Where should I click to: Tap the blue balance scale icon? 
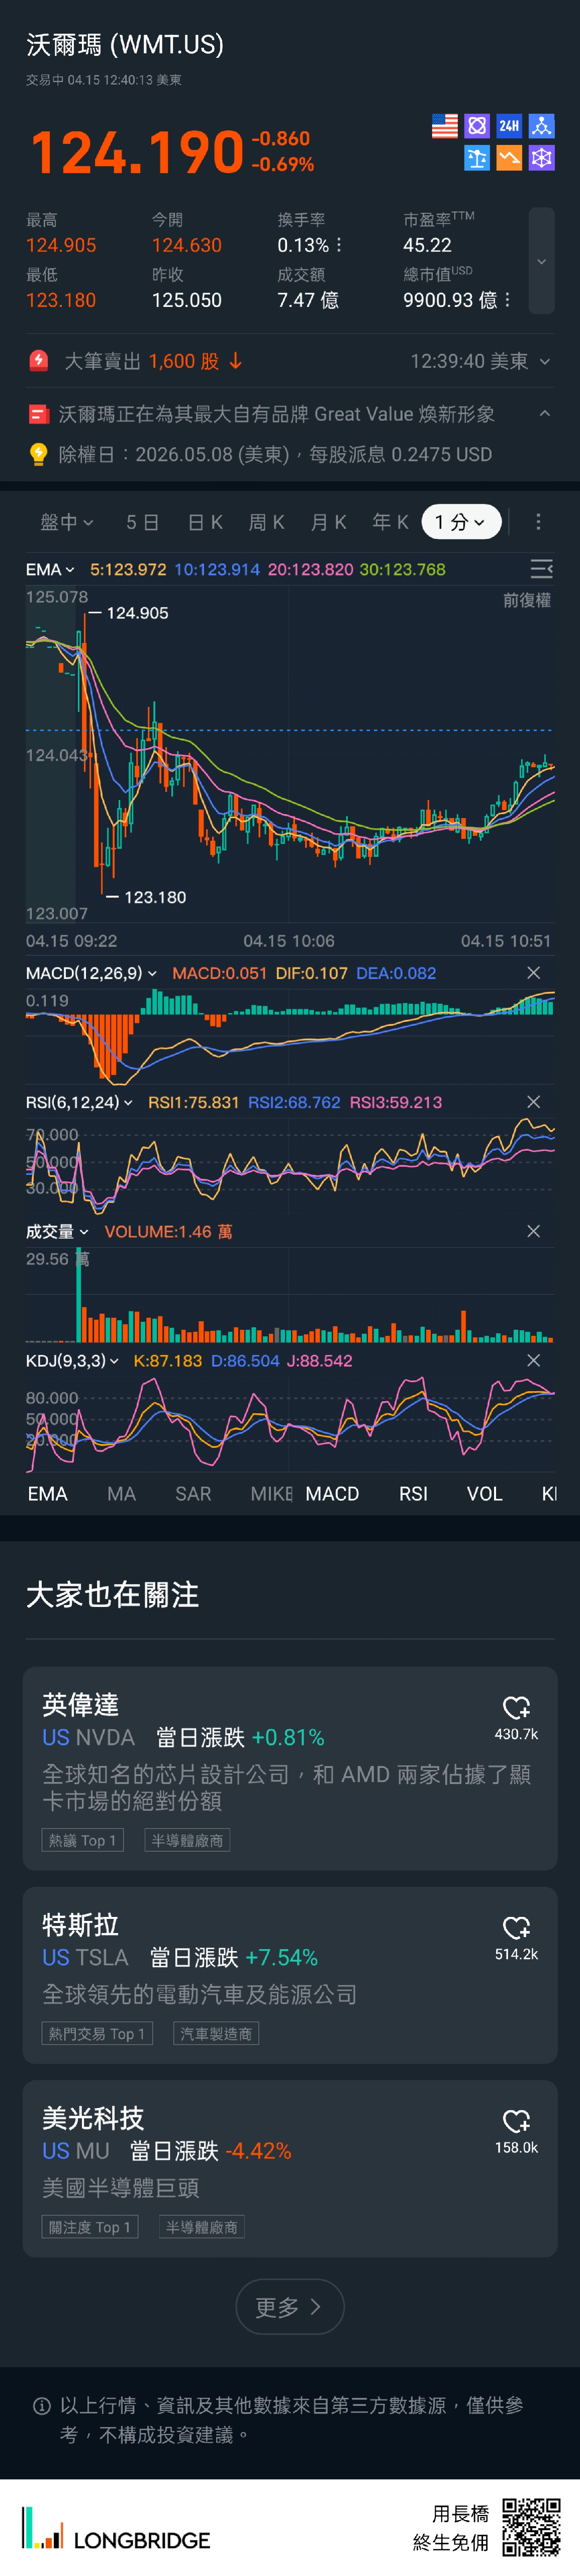[477, 158]
